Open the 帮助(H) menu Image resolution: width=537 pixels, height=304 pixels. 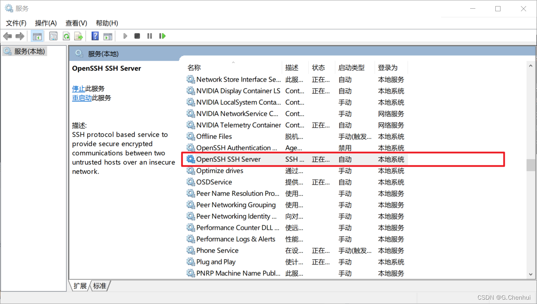pos(107,23)
